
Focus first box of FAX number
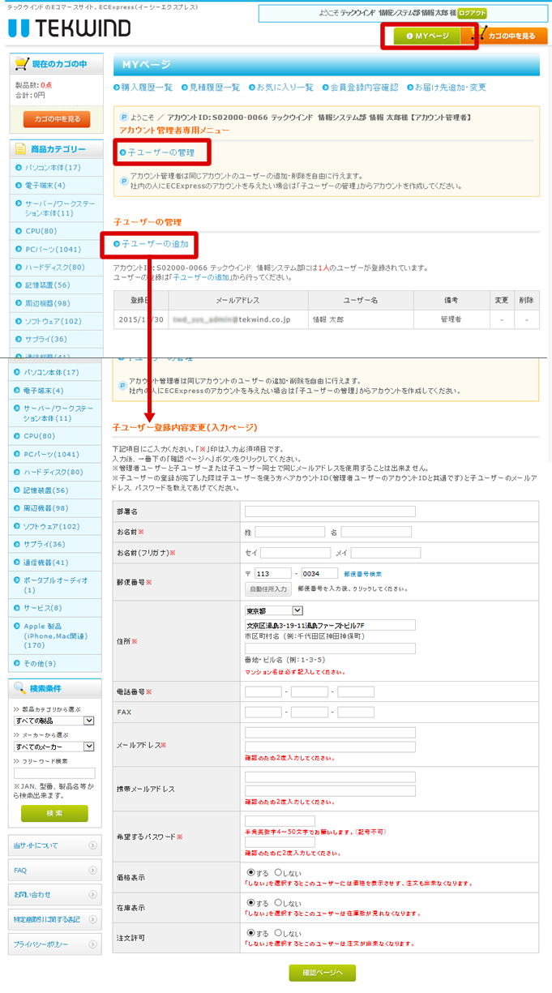coord(263,712)
